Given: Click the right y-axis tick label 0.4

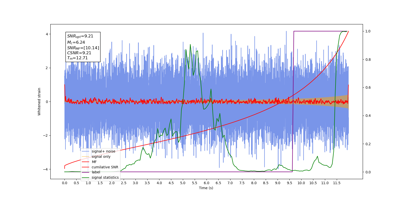Looking at the screenshot, I should click(368, 116).
